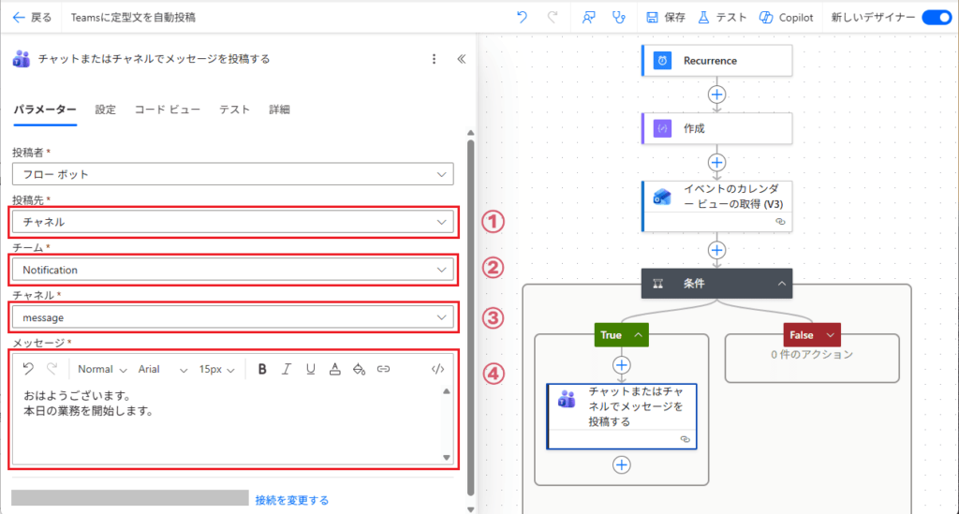Open the three-dot menu of the action panel
959x514 pixels.
[435, 59]
